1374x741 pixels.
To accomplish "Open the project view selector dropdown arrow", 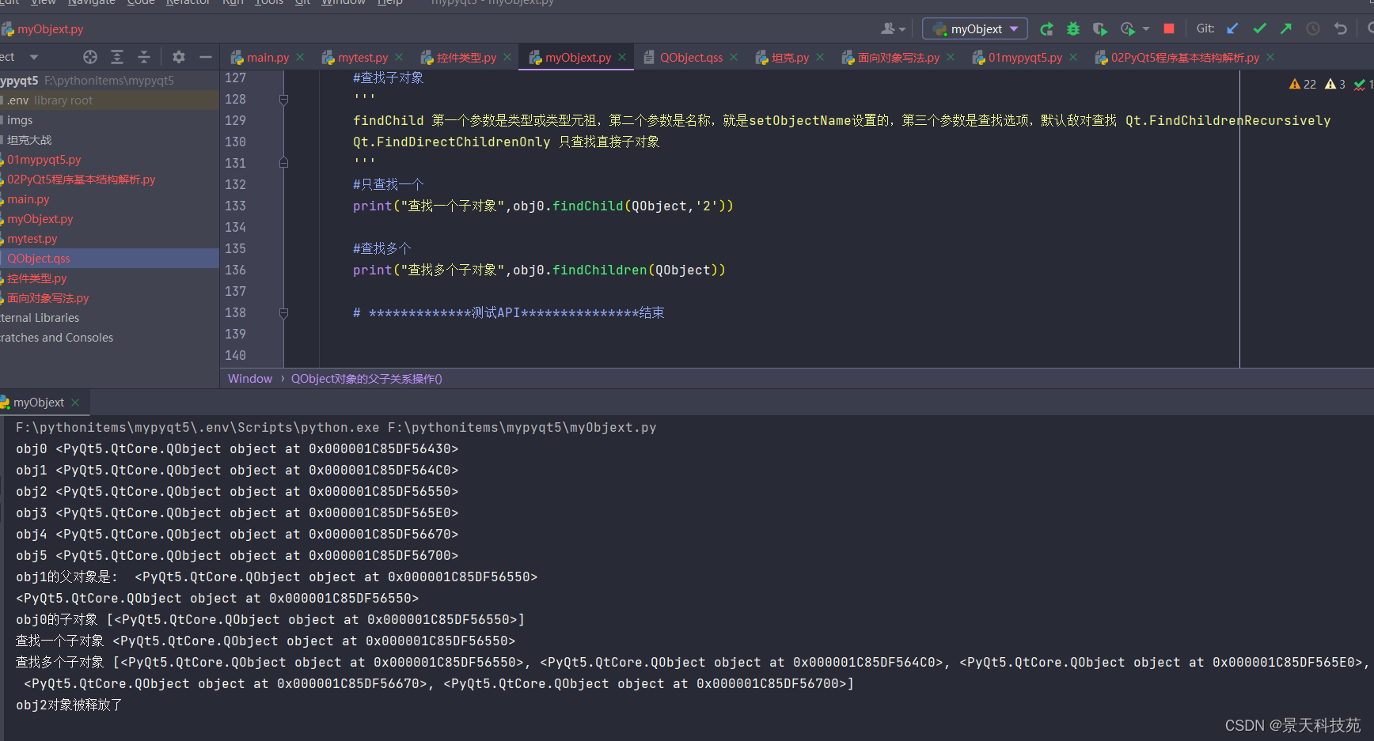I will point(34,57).
